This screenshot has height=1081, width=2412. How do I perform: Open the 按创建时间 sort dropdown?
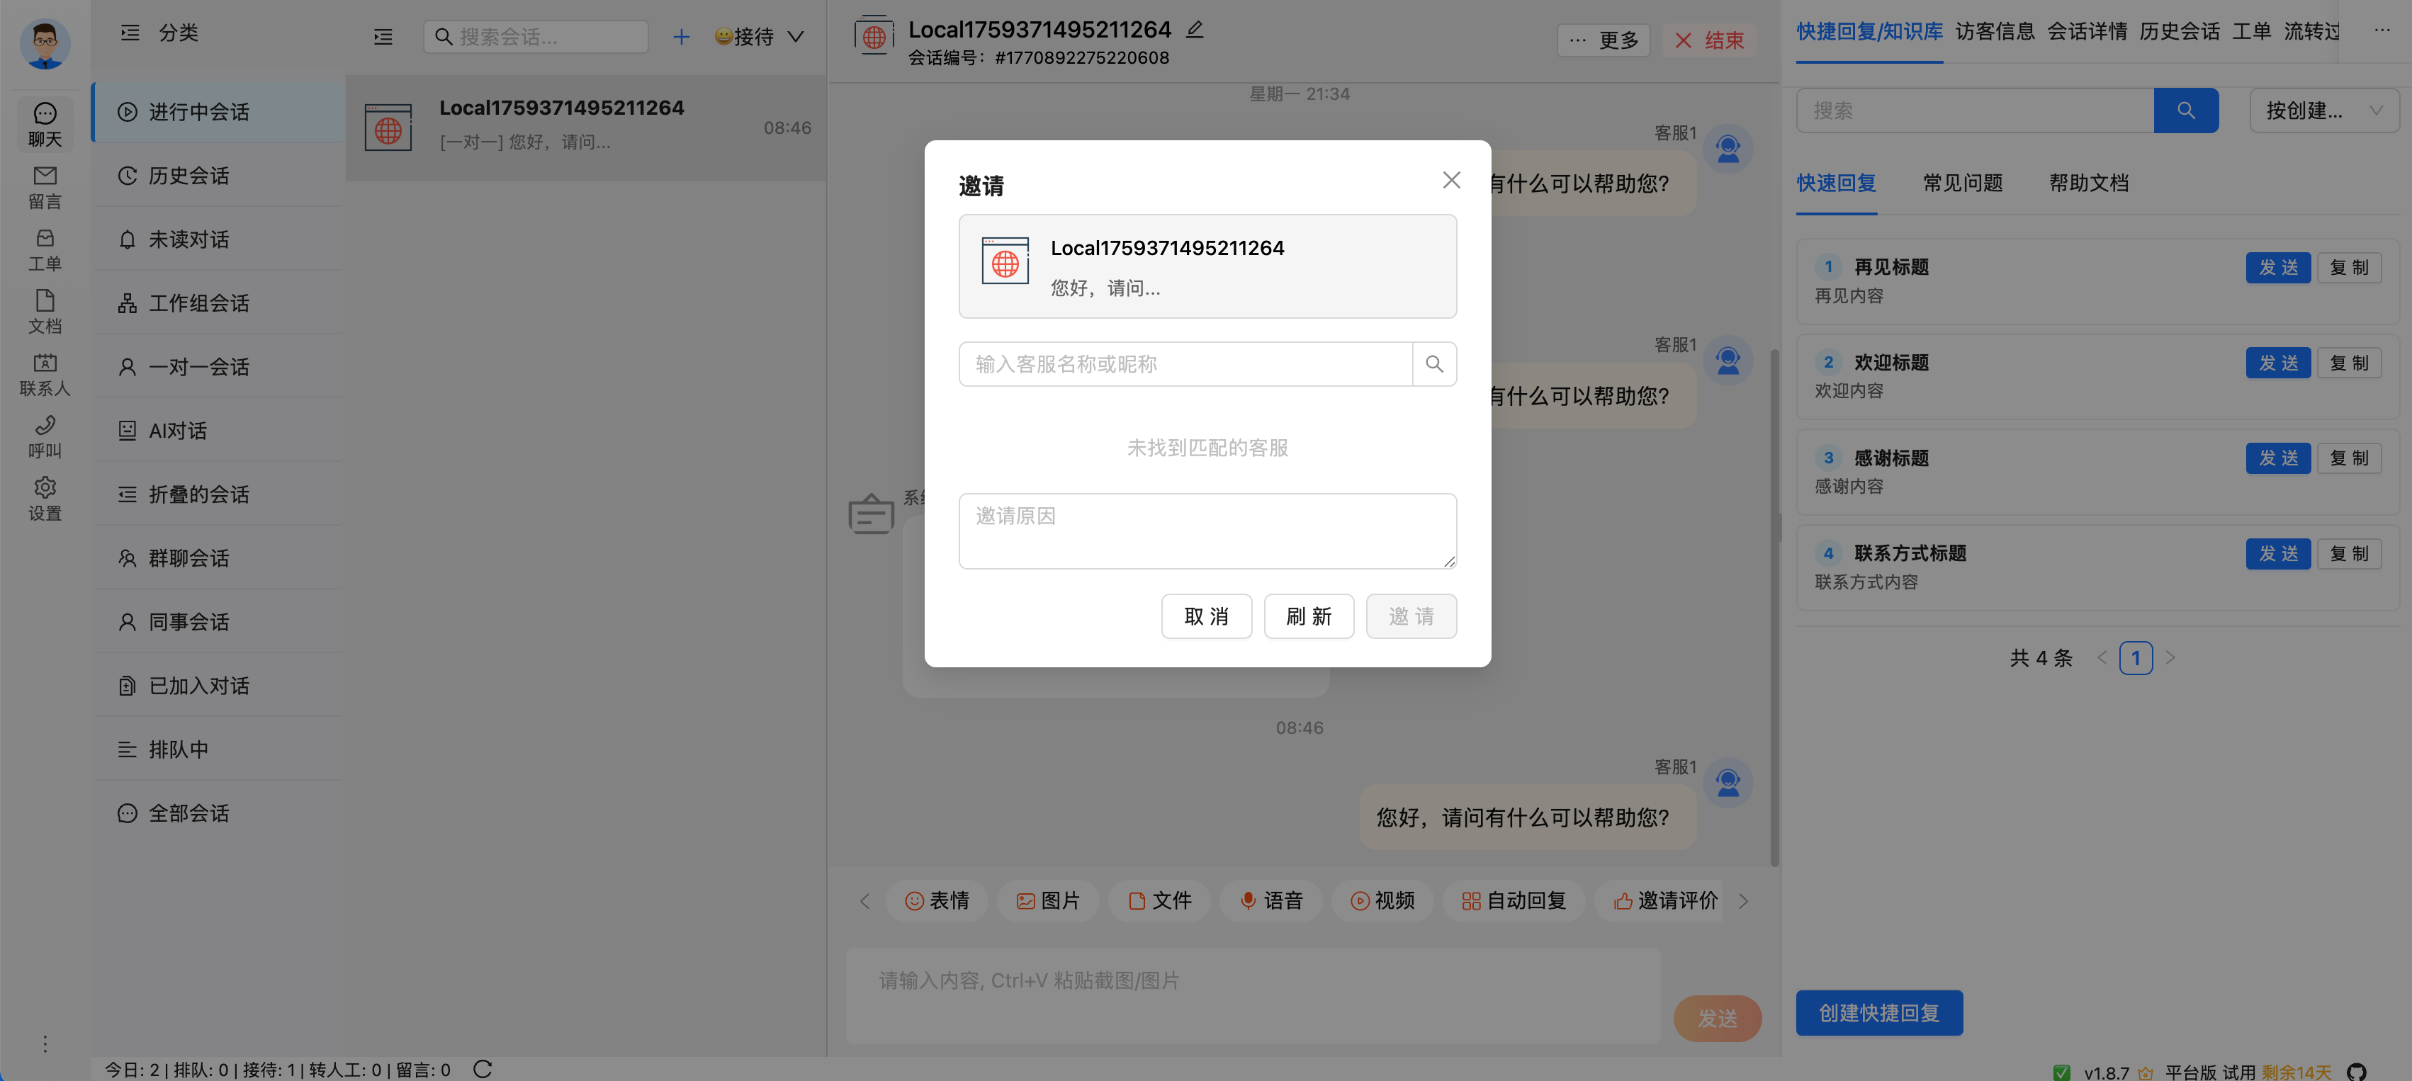[2324, 110]
